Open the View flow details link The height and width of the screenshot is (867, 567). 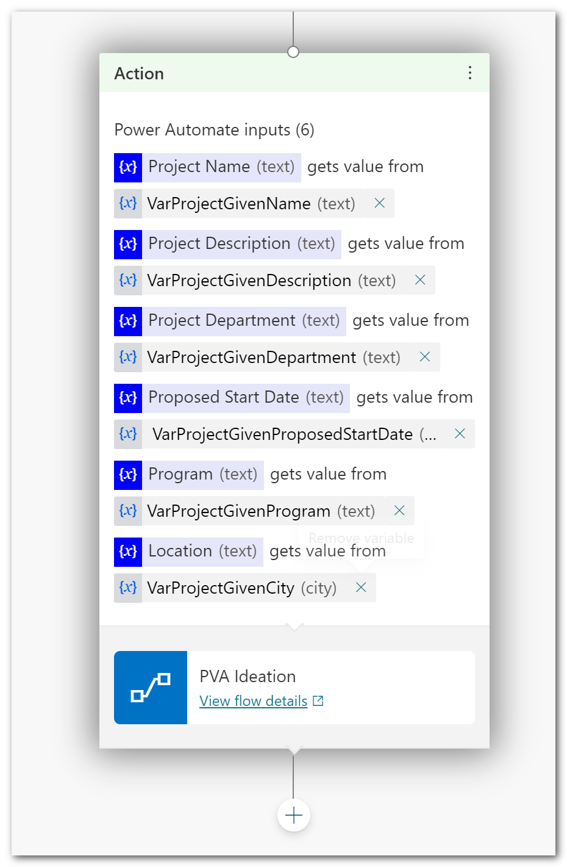[x=254, y=701]
